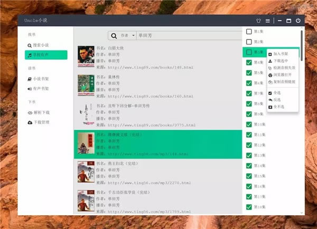Check the 第2集 checkbox
This screenshot has width=317, height=229.
point(249,42)
